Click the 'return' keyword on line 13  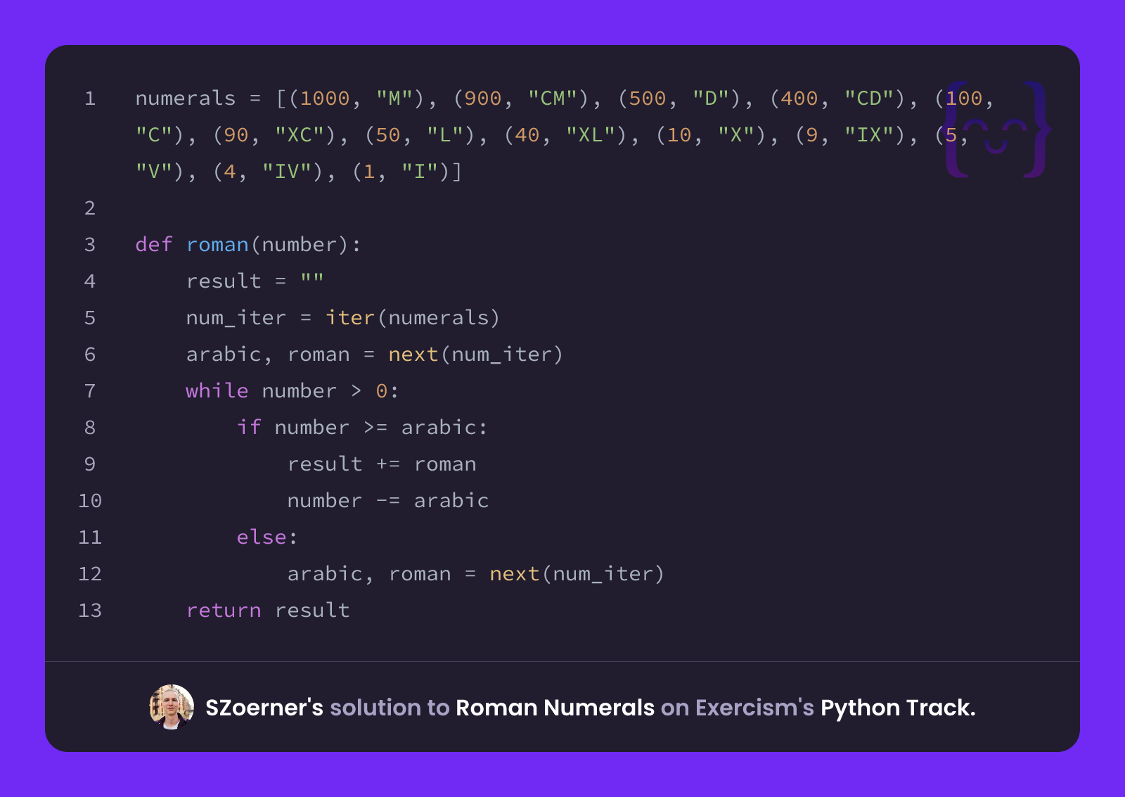pos(224,610)
